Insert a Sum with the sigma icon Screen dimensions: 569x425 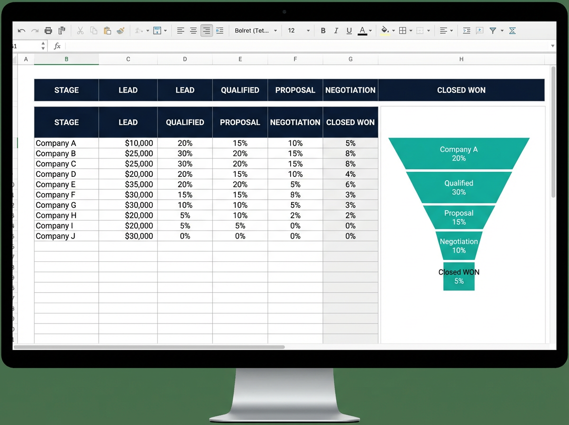tap(512, 30)
